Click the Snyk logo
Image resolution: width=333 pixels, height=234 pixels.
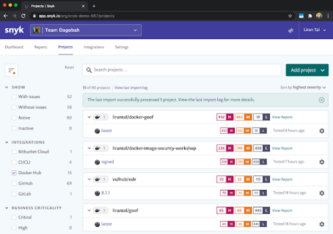[14, 30]
